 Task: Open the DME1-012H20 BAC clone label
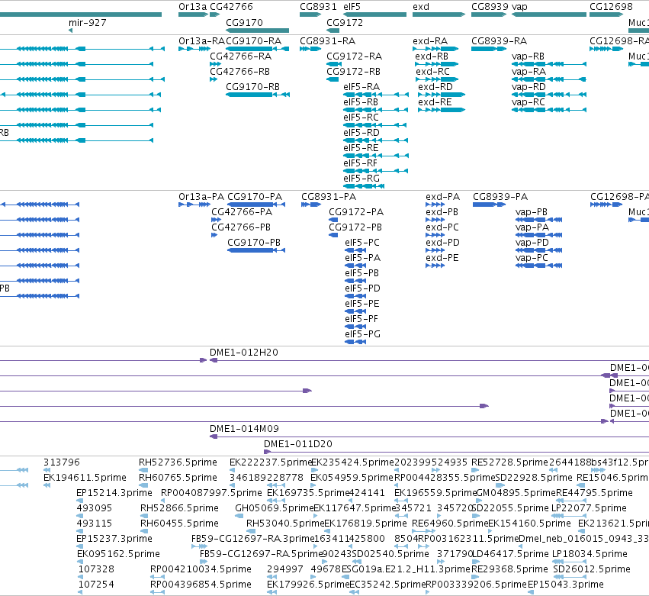click(244, 353)
